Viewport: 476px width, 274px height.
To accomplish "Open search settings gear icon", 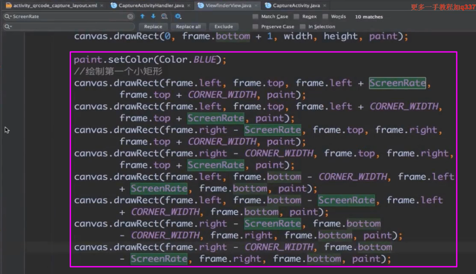I will pos(178,16).
